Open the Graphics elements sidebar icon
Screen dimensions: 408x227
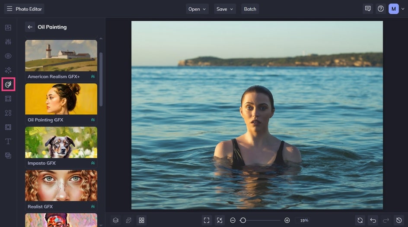[8, 113]
